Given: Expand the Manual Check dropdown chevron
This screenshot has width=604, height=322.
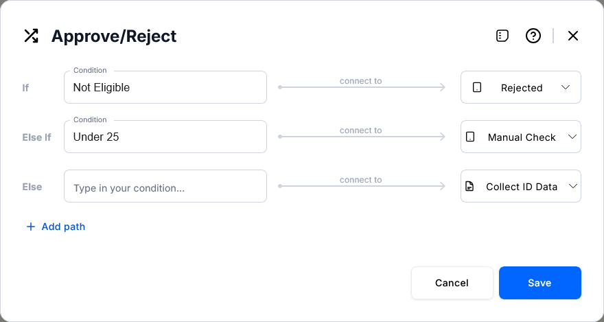Looking at the screenshot, I should pyautogui.click(x=572, y=137).
